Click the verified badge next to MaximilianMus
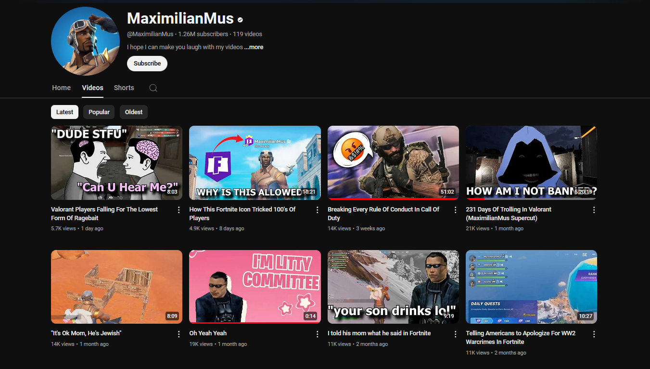This screenshot has height=369, width=650. point(240,20)
